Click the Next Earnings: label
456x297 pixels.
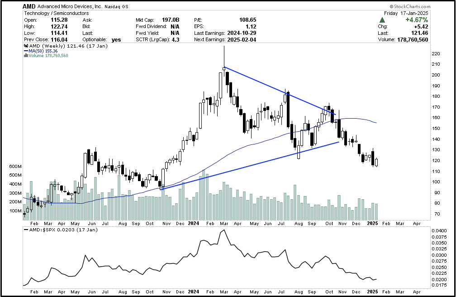(x=210, y=39)
